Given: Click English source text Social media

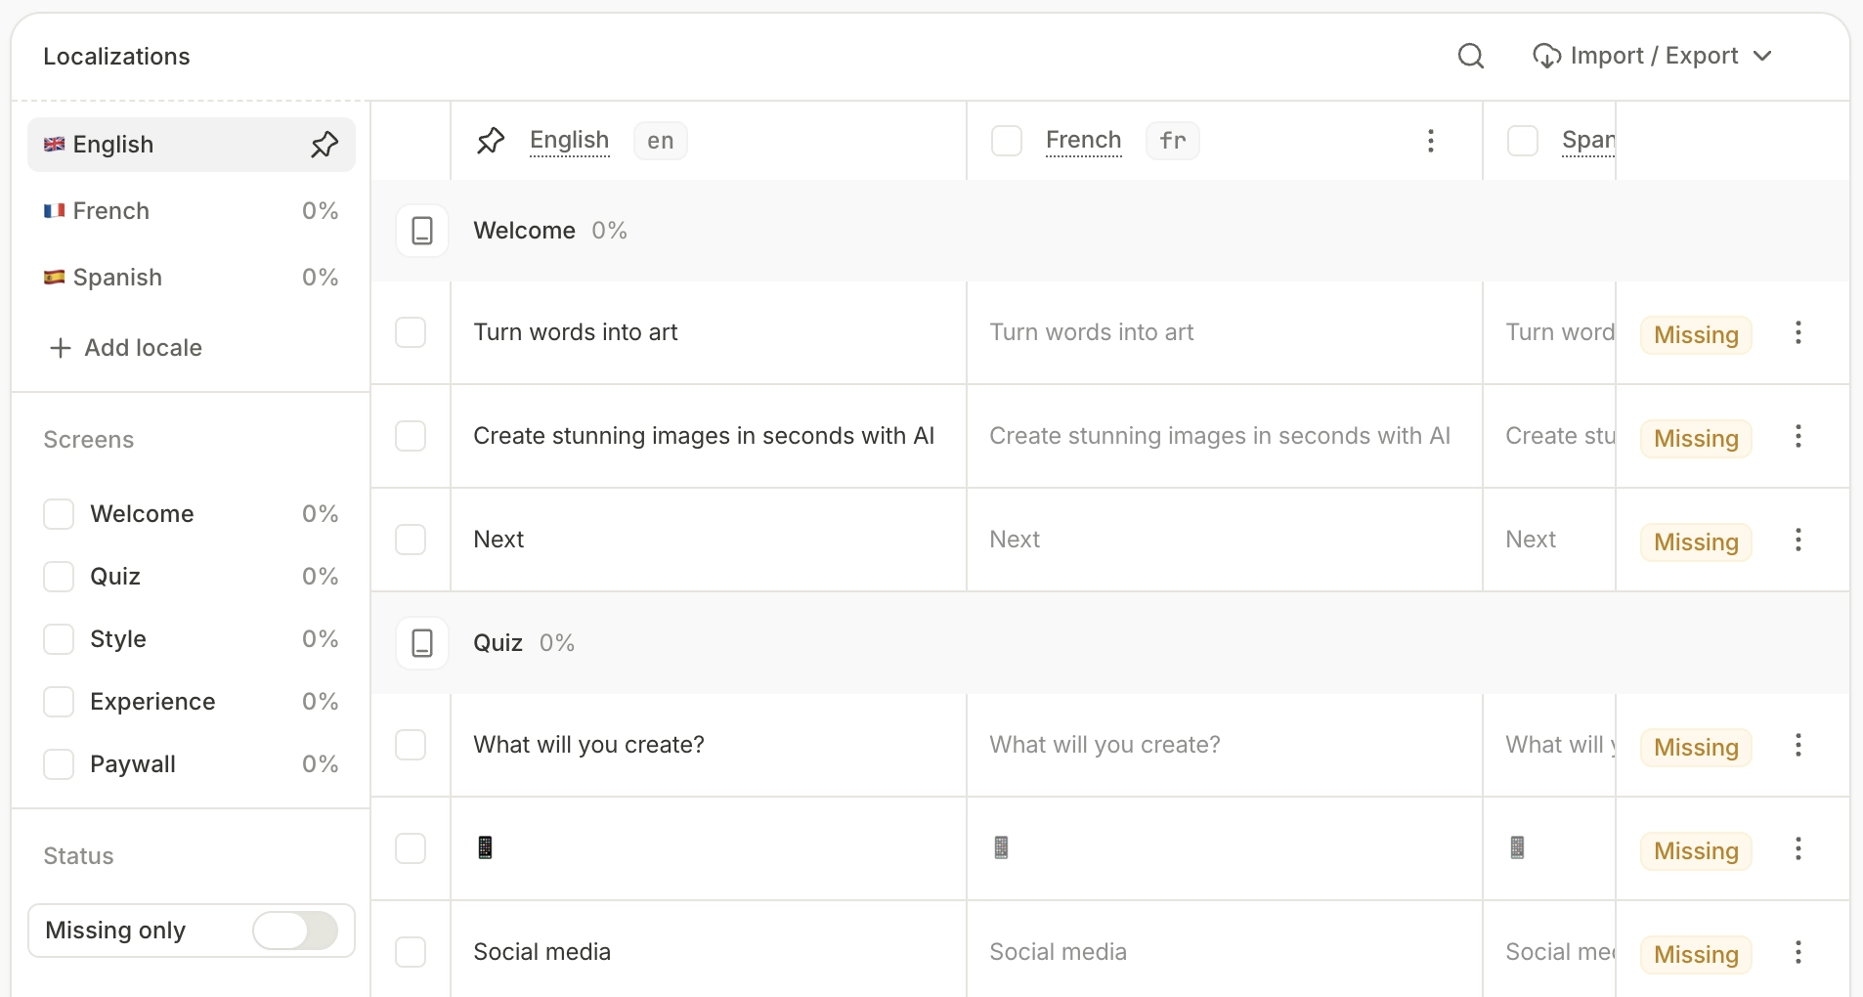Looking at the screenshot, I should [542, 952].
